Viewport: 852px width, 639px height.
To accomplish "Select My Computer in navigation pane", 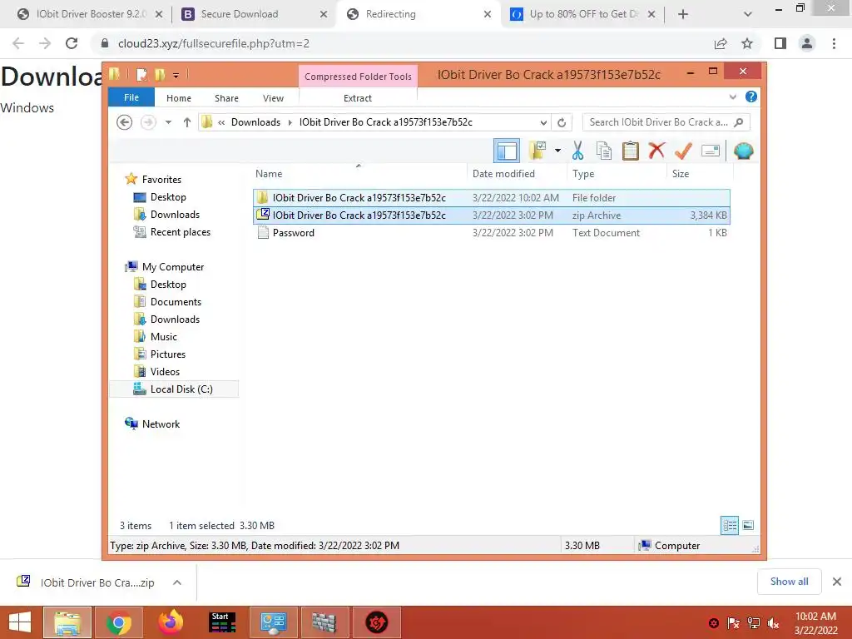I will (x=173, y=267).
